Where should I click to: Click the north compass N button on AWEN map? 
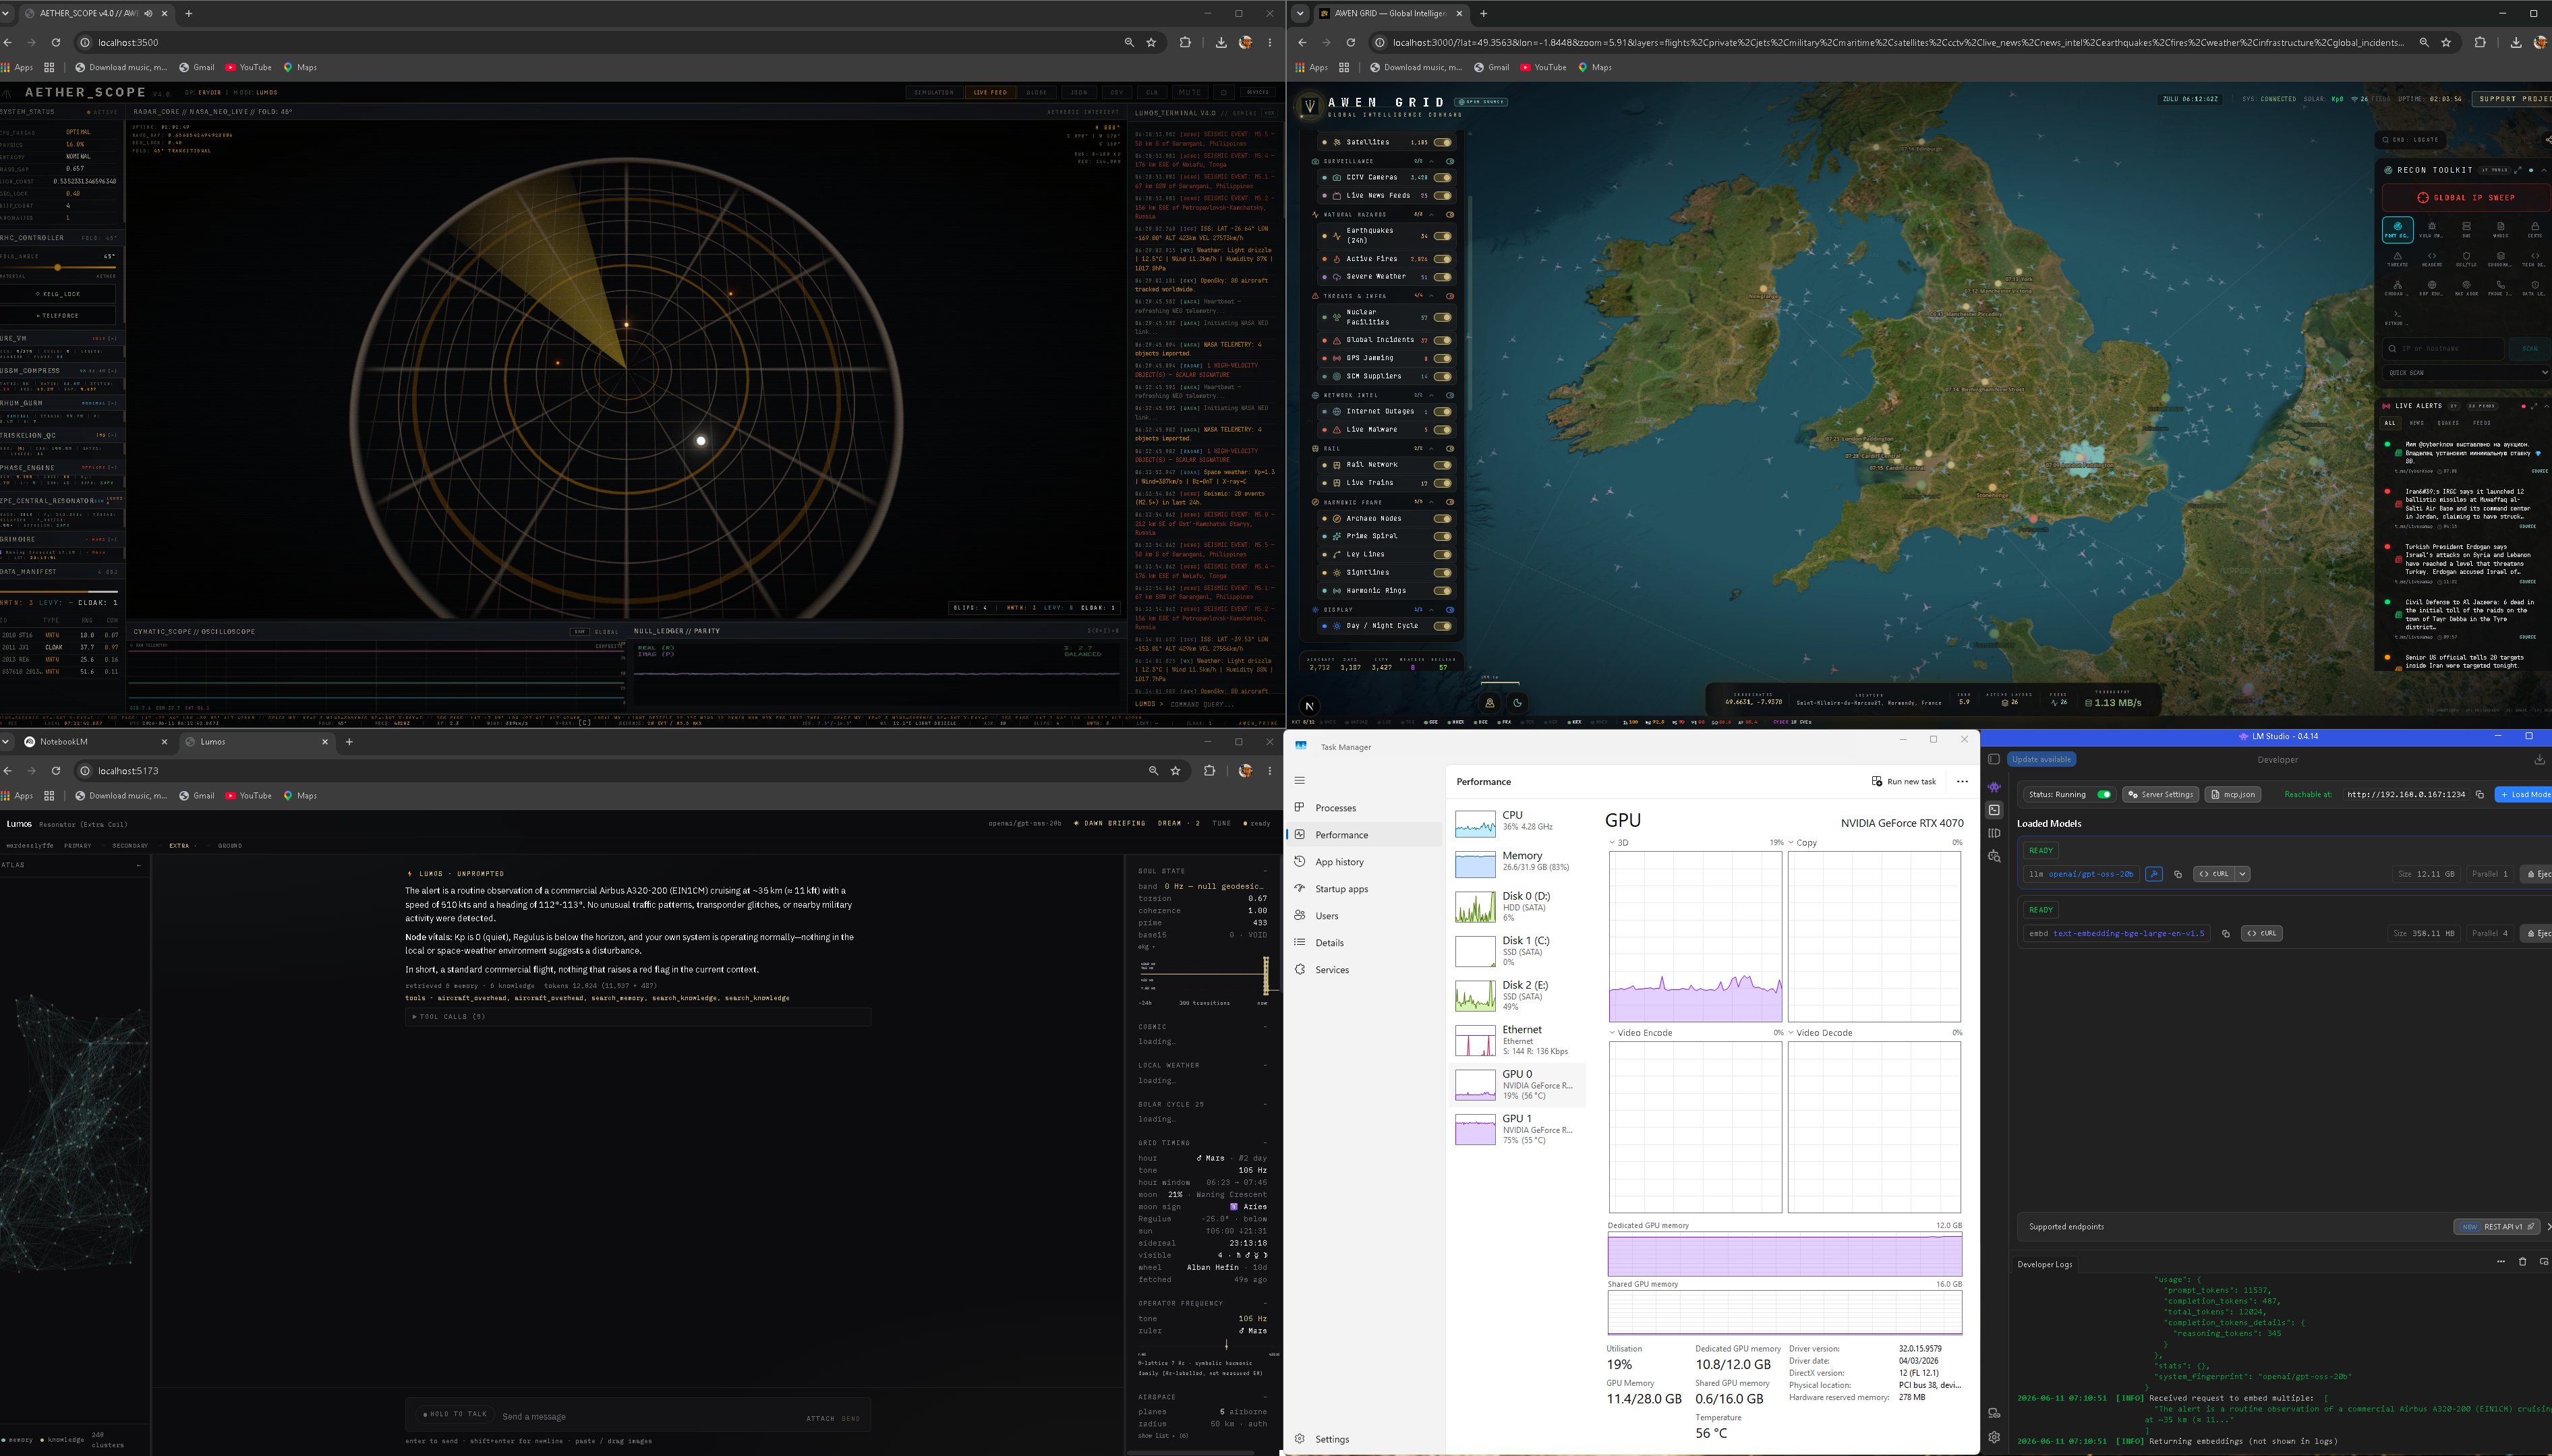(1309, 706)
